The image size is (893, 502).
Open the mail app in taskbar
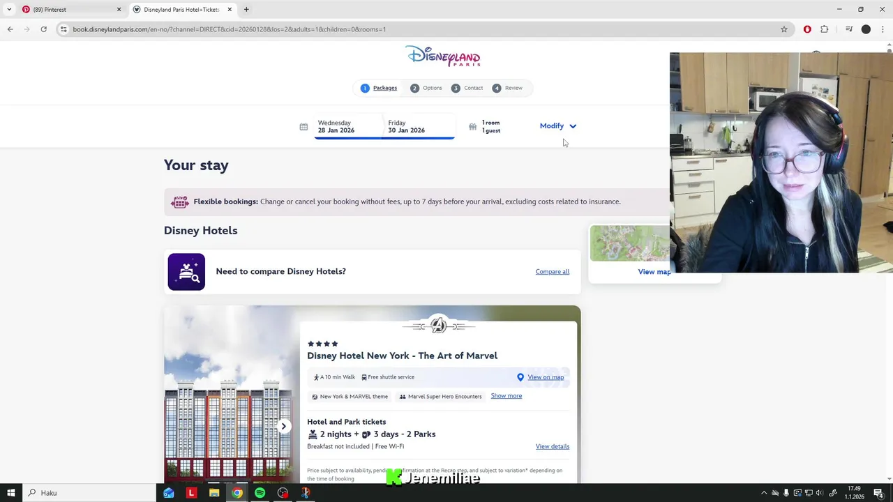168,493
